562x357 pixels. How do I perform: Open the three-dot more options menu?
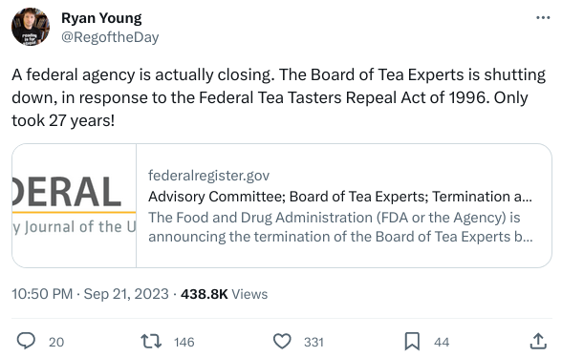543,17
